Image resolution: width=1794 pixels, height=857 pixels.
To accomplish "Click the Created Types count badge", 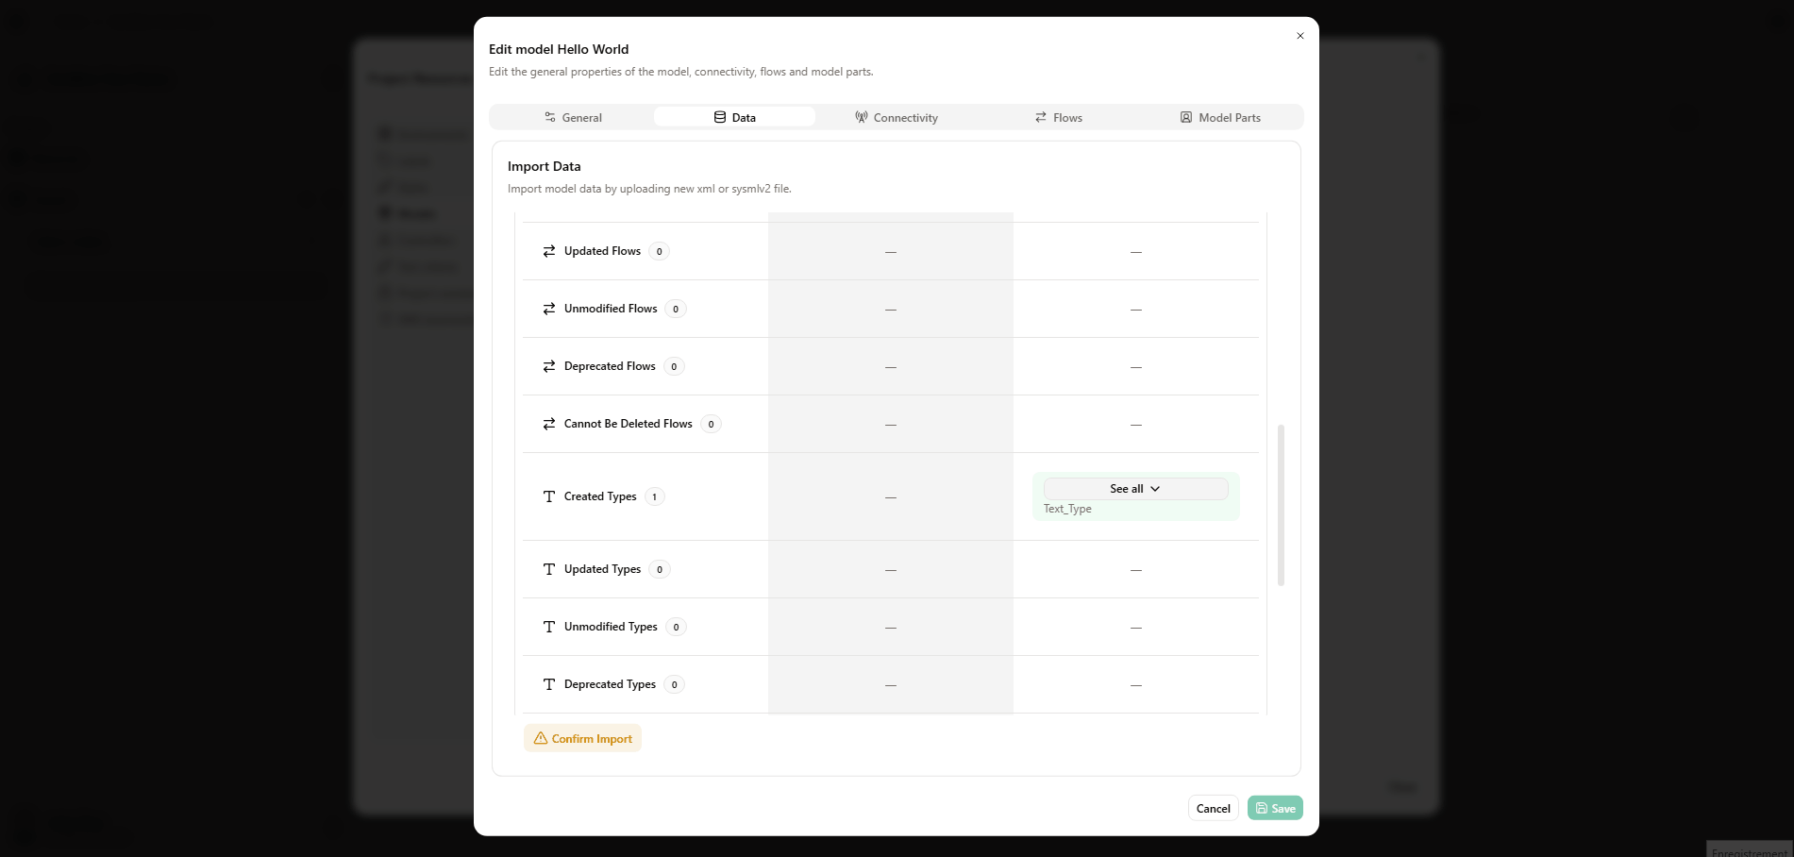I will (x=655, y=496).
